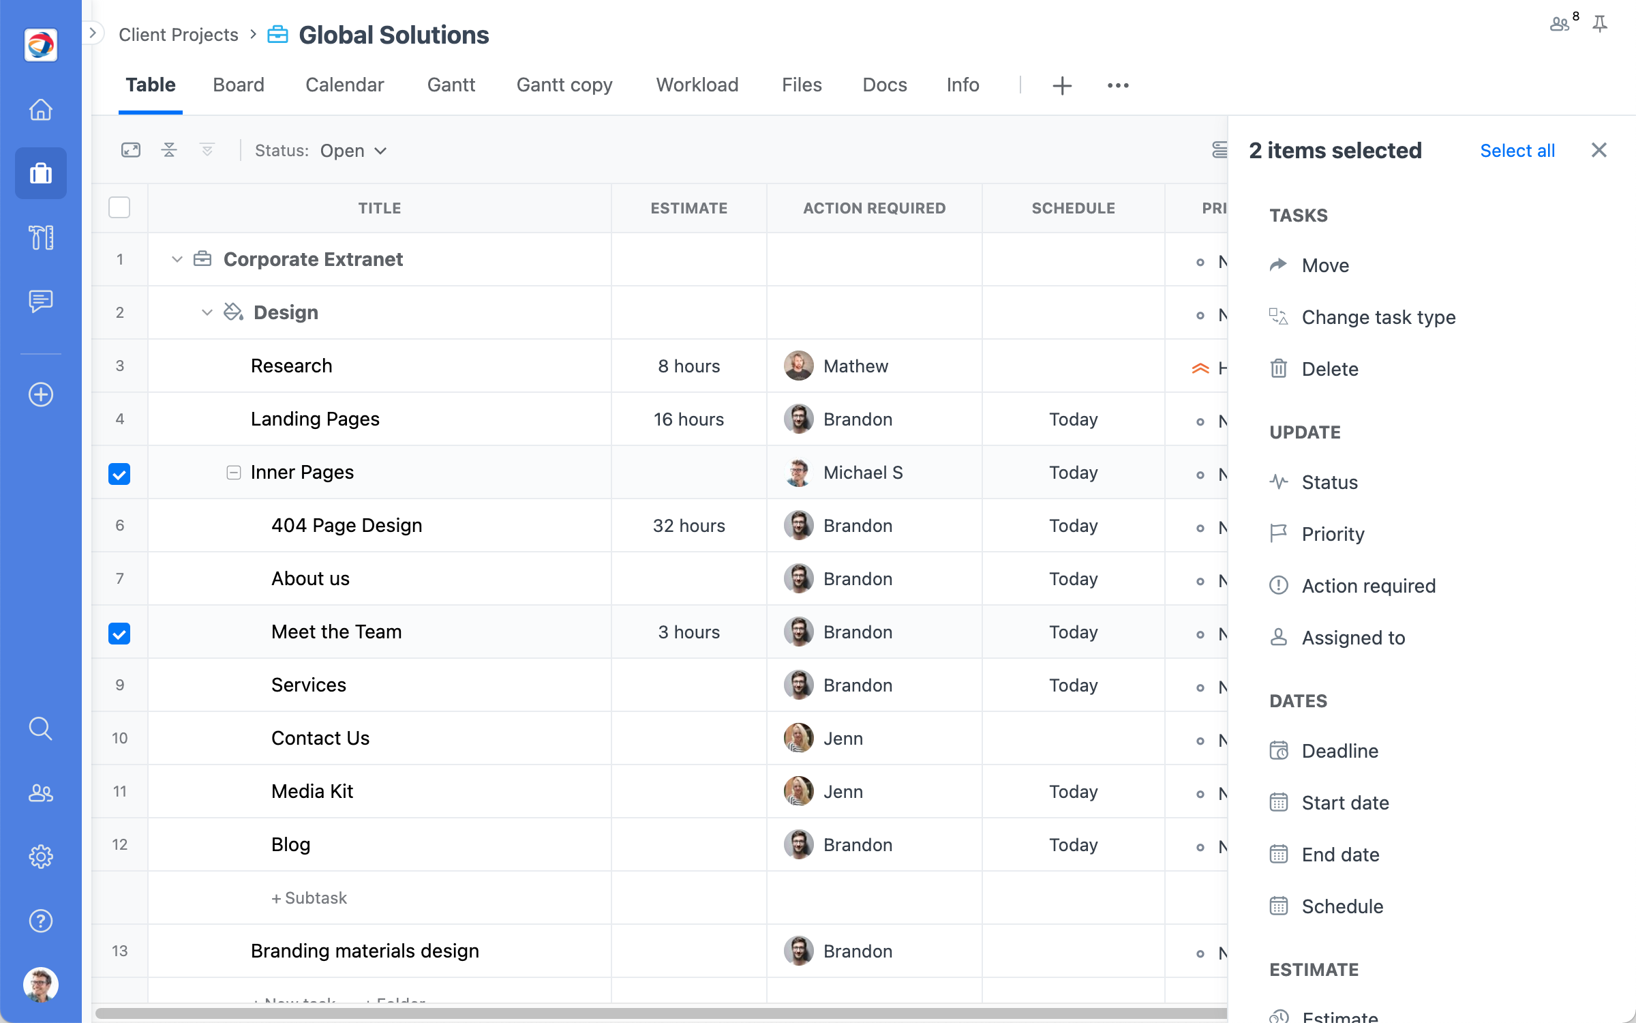Image resolution: width=1636 pixels, height=1023 pixels.
Task: Click the collapse all rows icon
Action: point(169,150)
